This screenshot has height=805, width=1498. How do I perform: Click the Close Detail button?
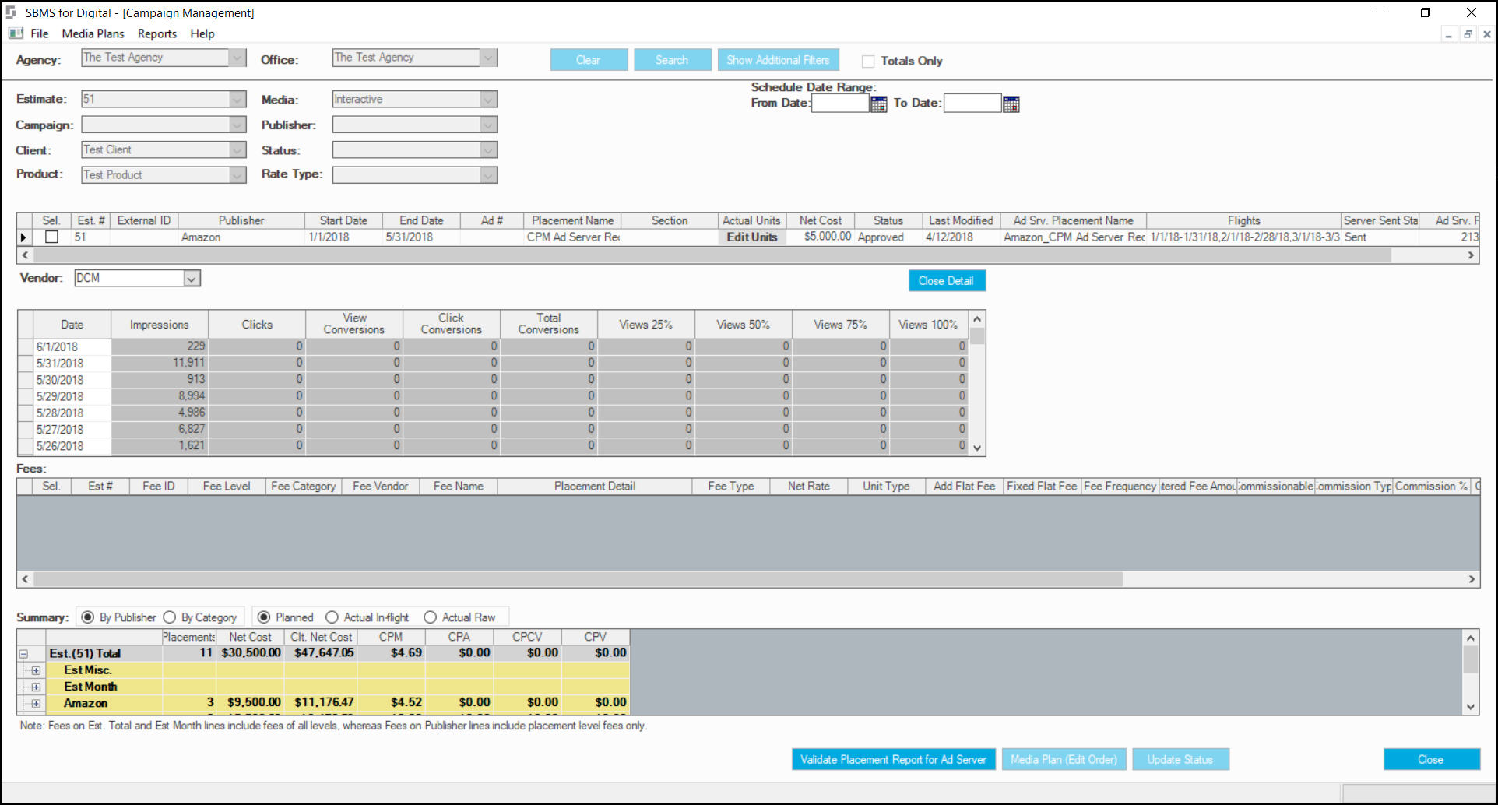[x=947, y=281]
